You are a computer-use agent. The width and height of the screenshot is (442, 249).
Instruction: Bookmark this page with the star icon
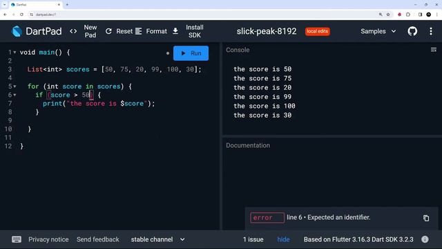click(x=388, y=15)
